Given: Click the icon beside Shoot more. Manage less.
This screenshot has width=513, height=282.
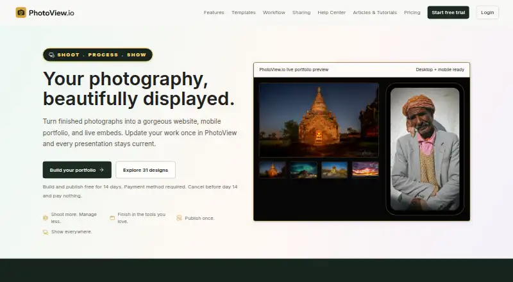Looking at the screenshot, I should 46,218.
